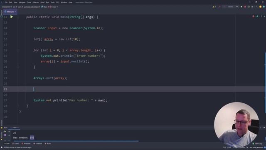Click the toolbar Run play button
This screenshot has width=266, height=150.
coord(241,7)
